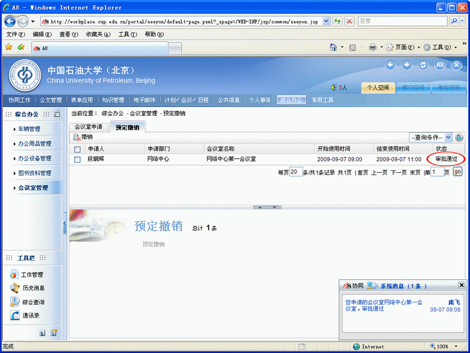Open the 公文管理 menu
Viewport: 470px width, 353px height.
click(x=50, y=100)
